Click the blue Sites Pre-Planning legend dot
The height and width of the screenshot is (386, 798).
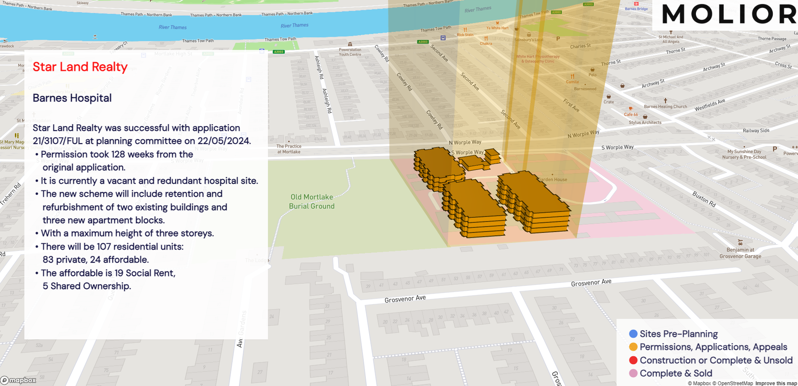[x=633, y=334]
